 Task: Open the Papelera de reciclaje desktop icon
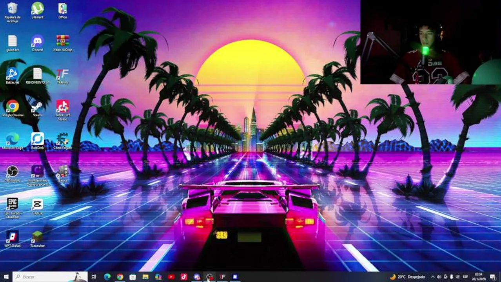coord(13,12)
